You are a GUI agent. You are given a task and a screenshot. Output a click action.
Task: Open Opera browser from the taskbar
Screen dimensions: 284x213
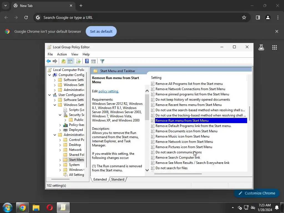pyautogui.click(x=50, y=207)
